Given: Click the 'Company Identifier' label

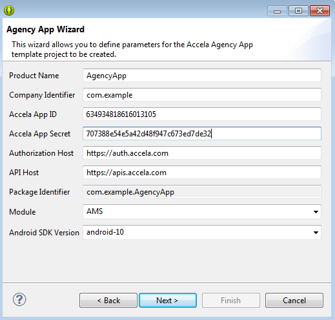Looking at the screenshot, I should click(42, 95).
